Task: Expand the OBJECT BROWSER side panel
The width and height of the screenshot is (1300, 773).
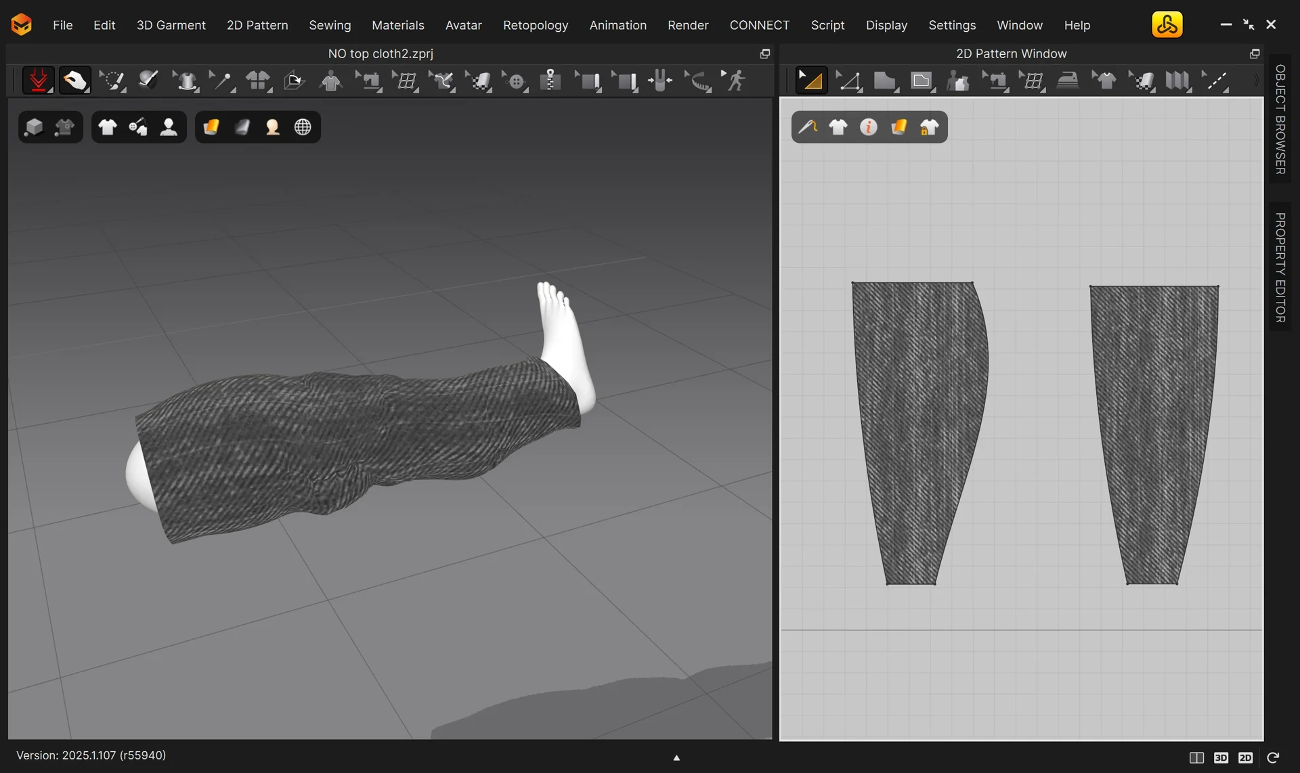Action: 1280,119
